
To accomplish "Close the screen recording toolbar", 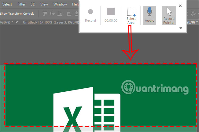I will [180, 6].
